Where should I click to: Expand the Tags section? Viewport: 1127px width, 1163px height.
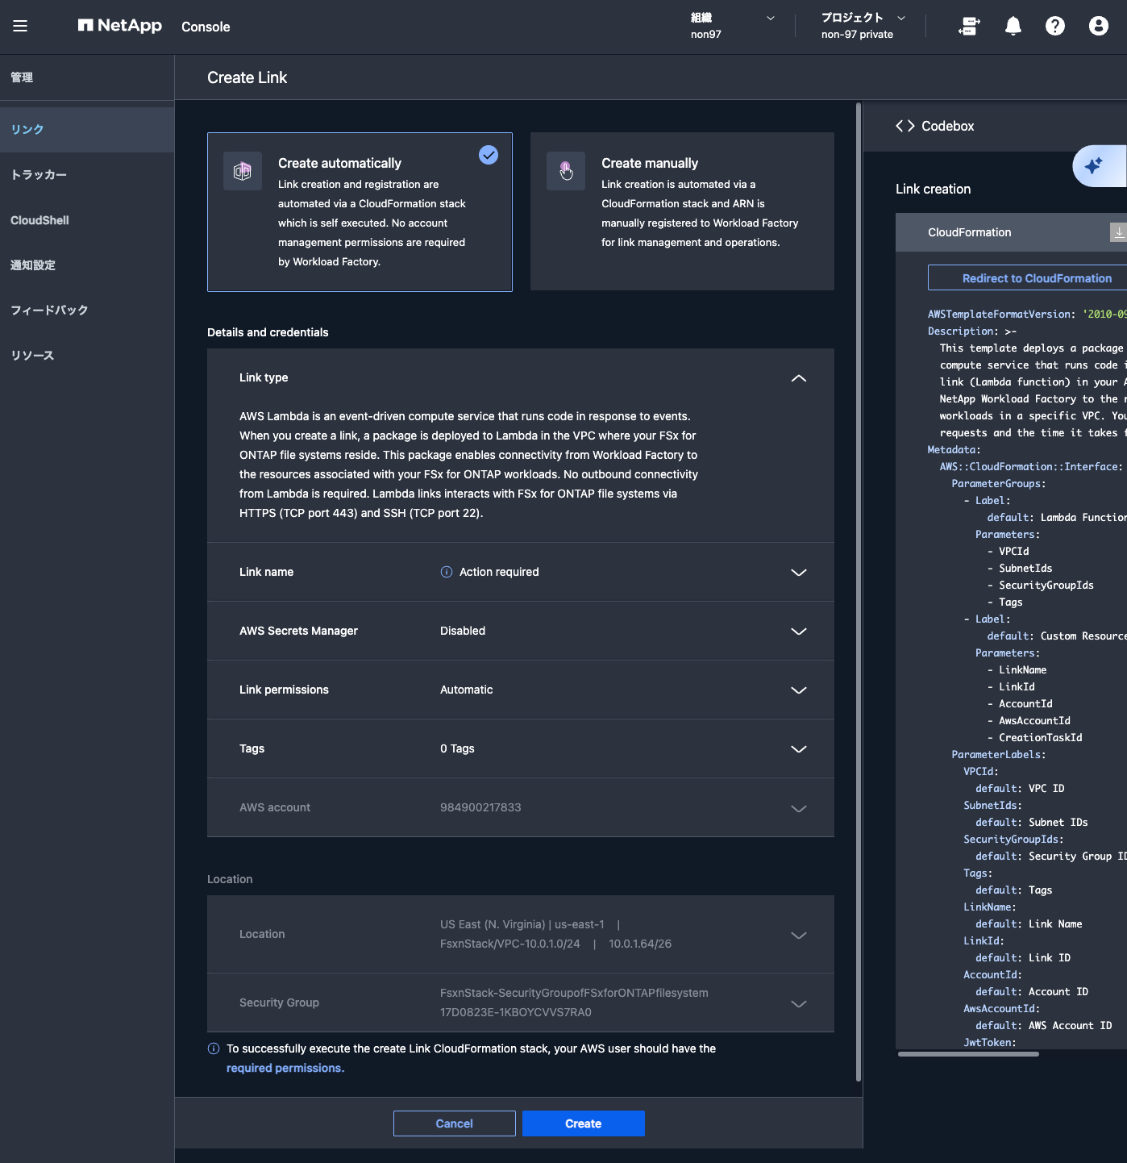click(799, 748)
